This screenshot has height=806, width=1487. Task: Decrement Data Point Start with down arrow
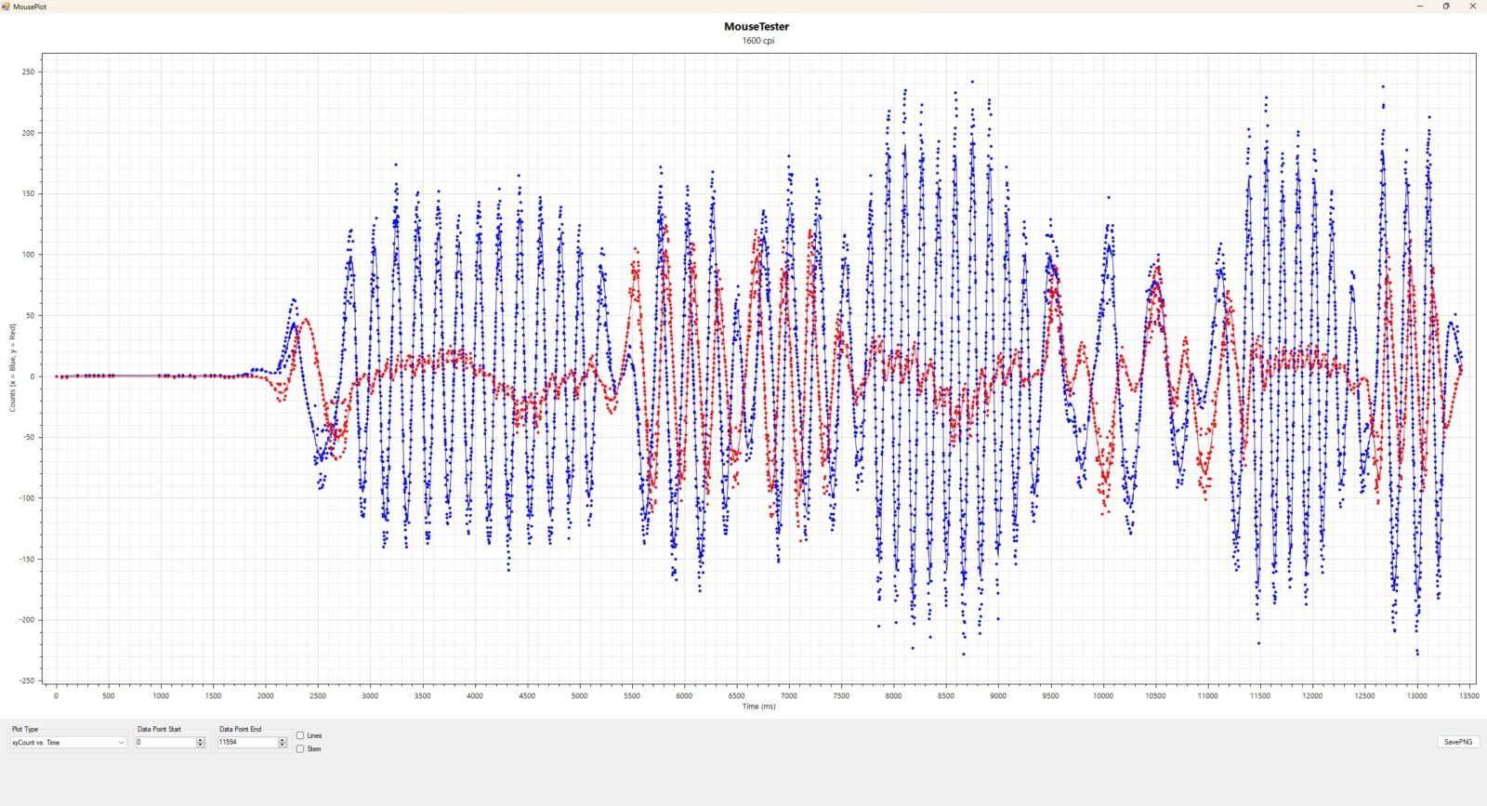[x=201, y=746]
